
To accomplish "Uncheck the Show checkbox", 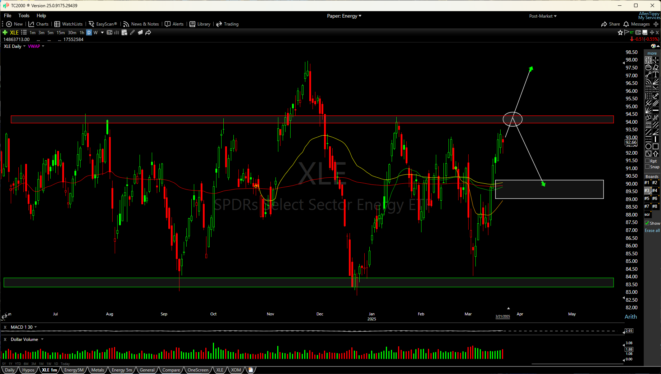I will tap(647, 223).
